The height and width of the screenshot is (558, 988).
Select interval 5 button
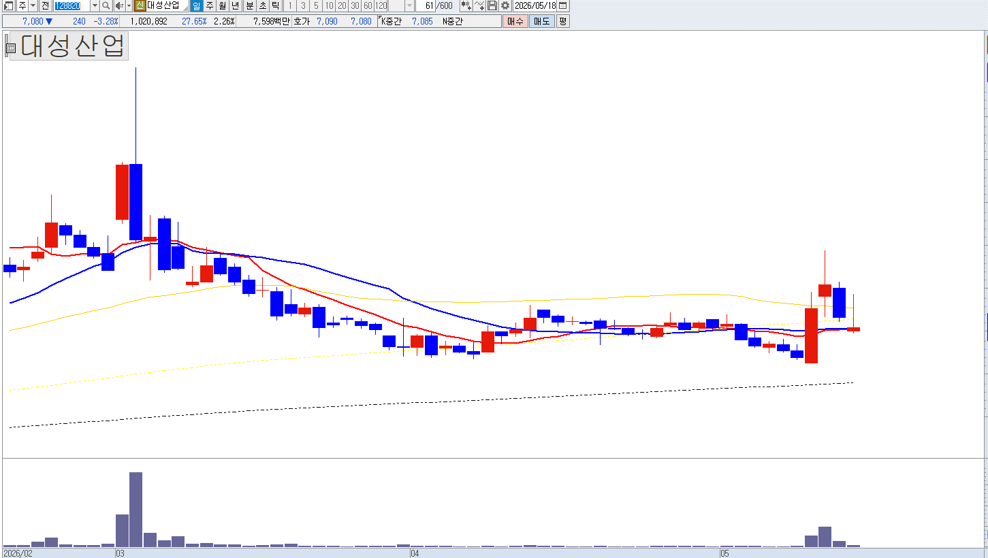[x=316, y=5]
